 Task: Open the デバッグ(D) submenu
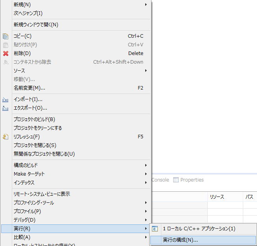(x=81, y=220)
